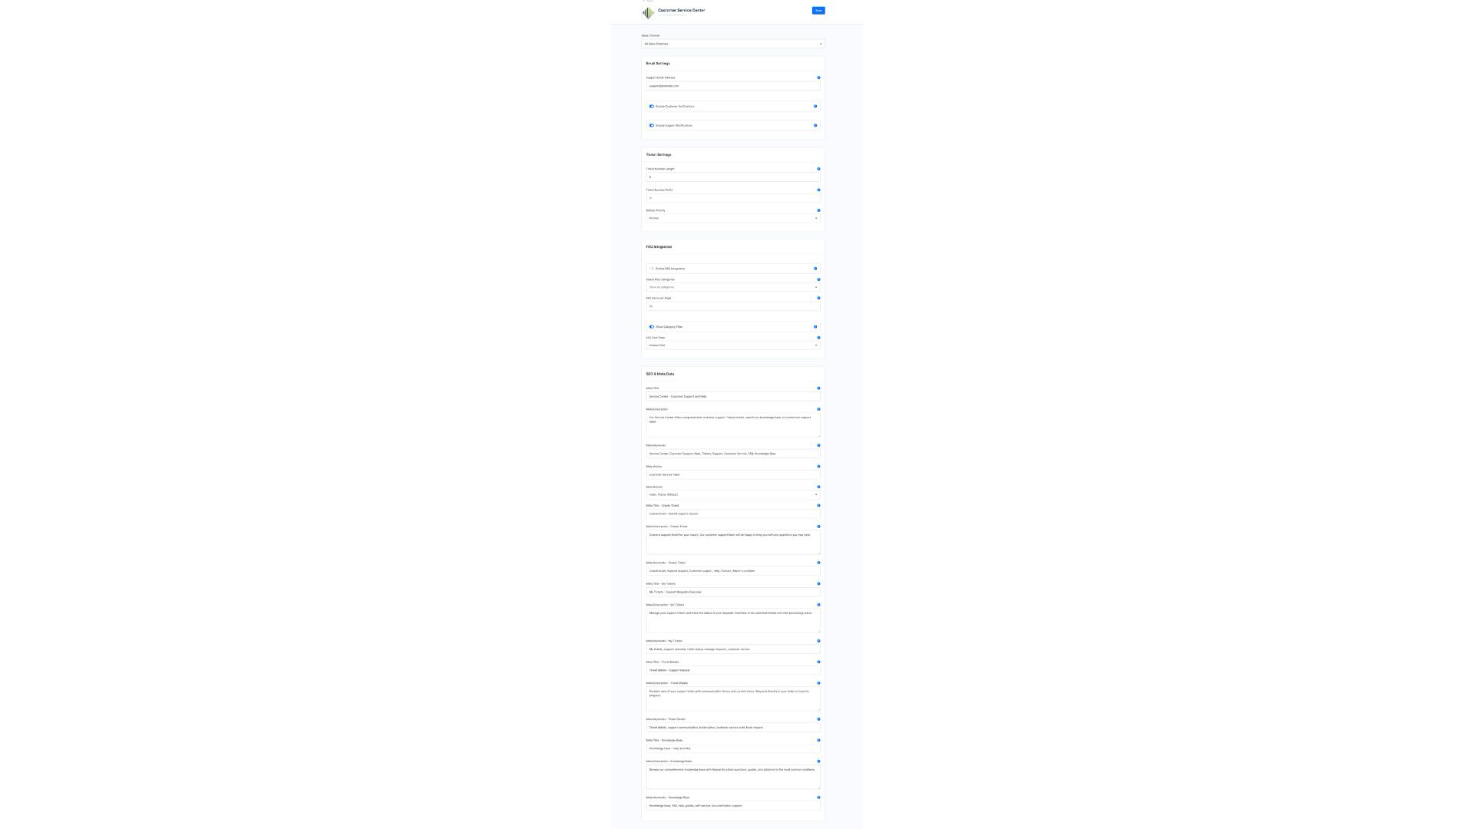The width and height of the screenshot is (1474, 829).
Task: Open the Meta Robots dropdown
Action: (x=733, y=495)
